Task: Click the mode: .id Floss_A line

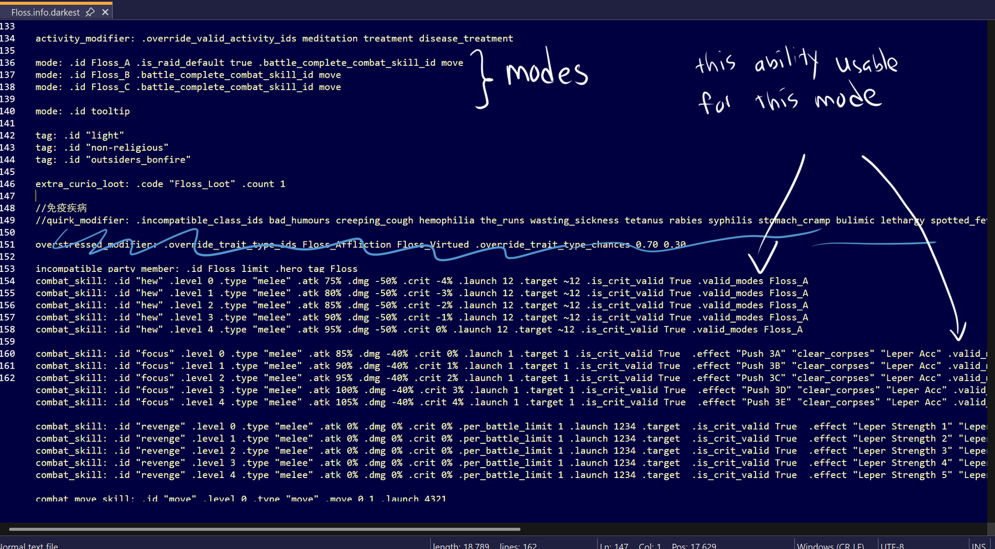Action: [249, 63]
